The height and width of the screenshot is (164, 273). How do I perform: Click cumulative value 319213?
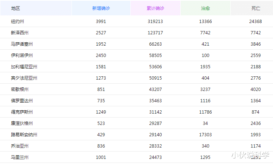[155, 22]
